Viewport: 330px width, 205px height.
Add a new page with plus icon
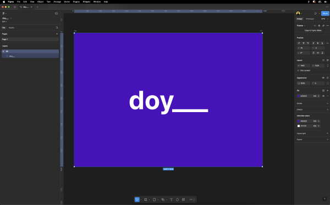pyautogui.click(x=57, y=34)
